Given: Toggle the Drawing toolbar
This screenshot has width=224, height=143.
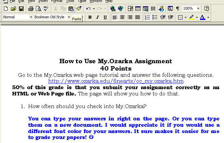Looking at the screenshot, I should 161,9.
